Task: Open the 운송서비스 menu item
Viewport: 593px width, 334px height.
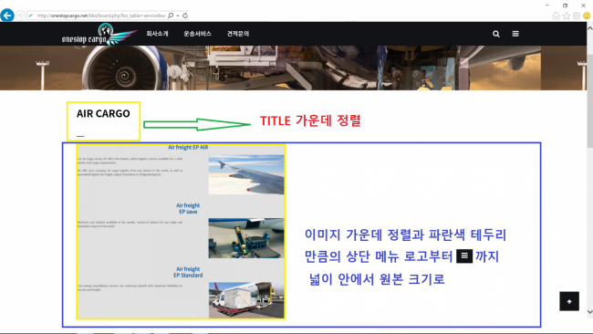Action: (197, 34)
